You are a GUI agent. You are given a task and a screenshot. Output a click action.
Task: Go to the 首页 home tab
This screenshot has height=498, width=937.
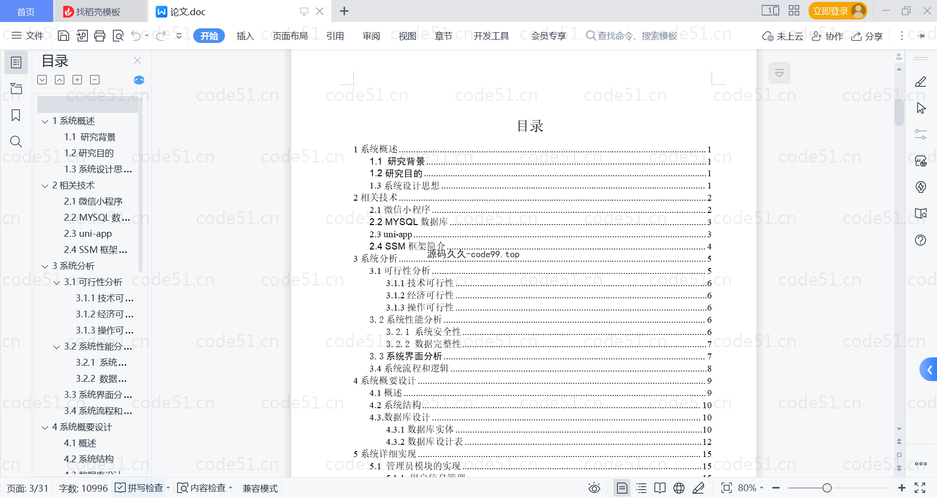pos(26,11)
